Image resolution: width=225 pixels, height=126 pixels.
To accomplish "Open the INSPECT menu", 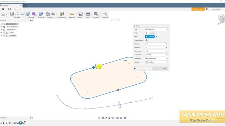I will (72, 18).
